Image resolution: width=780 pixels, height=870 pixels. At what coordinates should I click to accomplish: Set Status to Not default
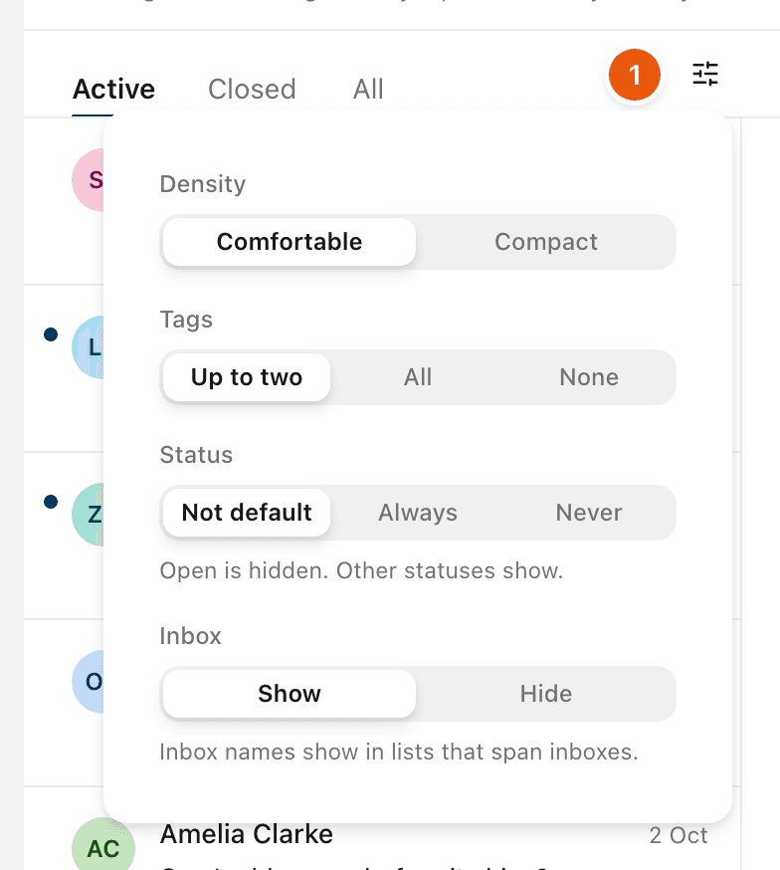(247, 513)
